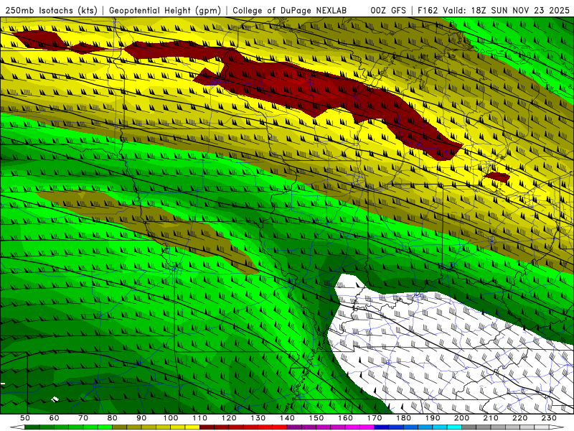Pick the cyan swatch just before 200

tap(455, 427)
